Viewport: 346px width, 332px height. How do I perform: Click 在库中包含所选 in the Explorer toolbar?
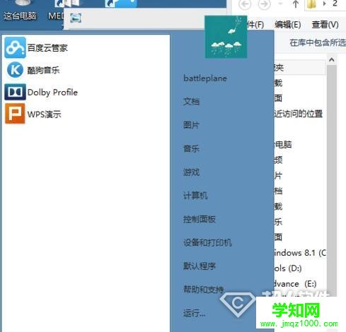tap(318, 42)
